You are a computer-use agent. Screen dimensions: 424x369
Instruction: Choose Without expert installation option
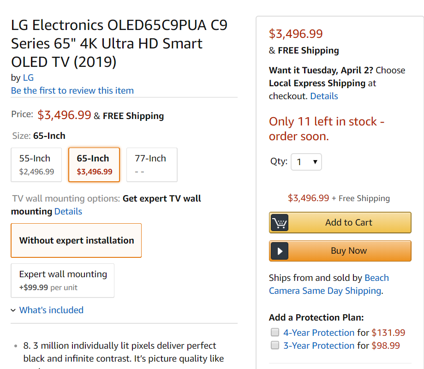[76, 240]
